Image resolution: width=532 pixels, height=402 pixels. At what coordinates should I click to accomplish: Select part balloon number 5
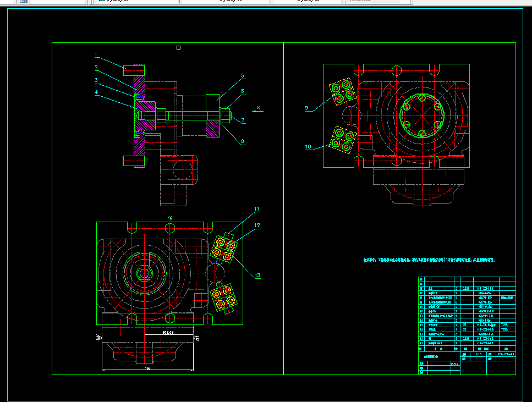[243, 76]
